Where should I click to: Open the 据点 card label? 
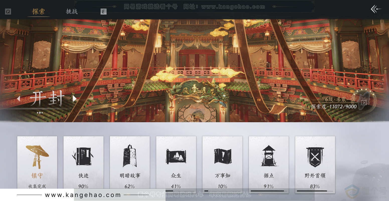coord(269,176)
